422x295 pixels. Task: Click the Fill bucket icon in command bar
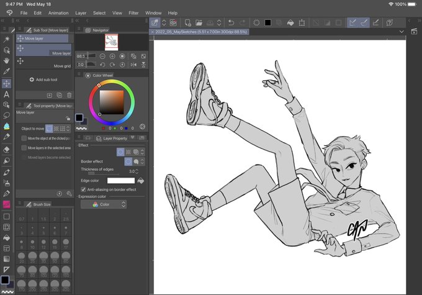point(290,23)
